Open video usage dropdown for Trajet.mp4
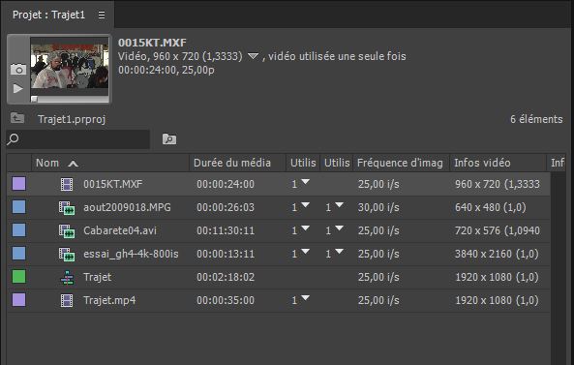Viewport: 574px width, 365px height. pyautogui.click(x=305, y=297)
